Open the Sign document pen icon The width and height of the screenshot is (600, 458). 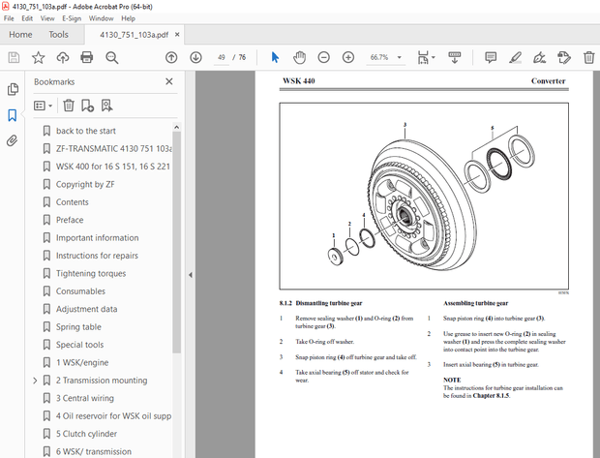[540, 58]
